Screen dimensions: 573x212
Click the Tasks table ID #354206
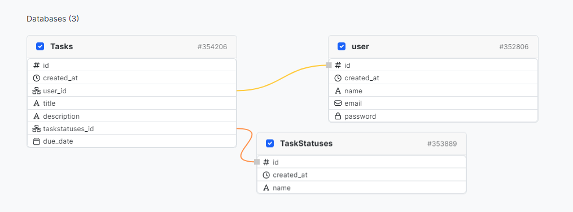(212, 47)
